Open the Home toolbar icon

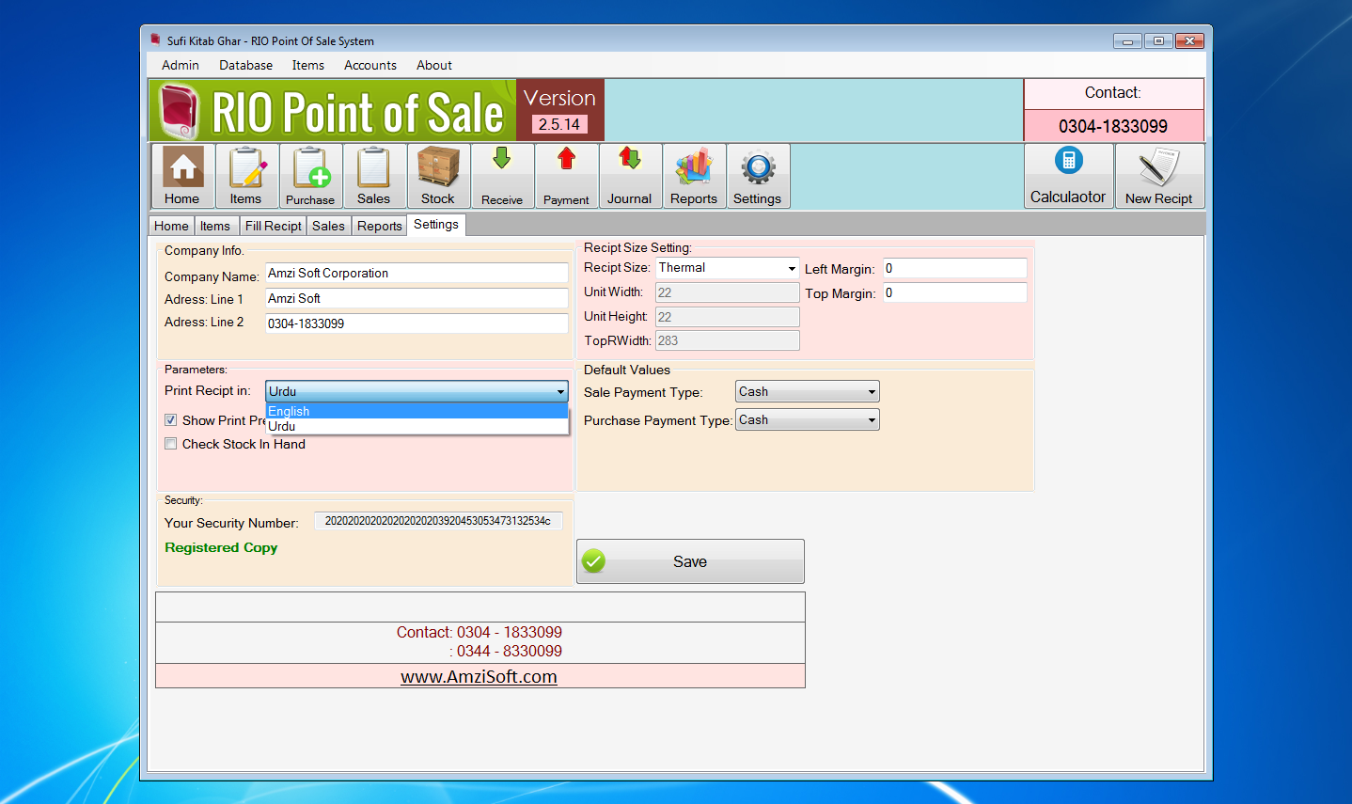point(182,175)
